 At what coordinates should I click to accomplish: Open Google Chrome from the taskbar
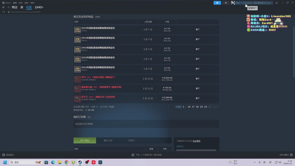coord(66,162)
